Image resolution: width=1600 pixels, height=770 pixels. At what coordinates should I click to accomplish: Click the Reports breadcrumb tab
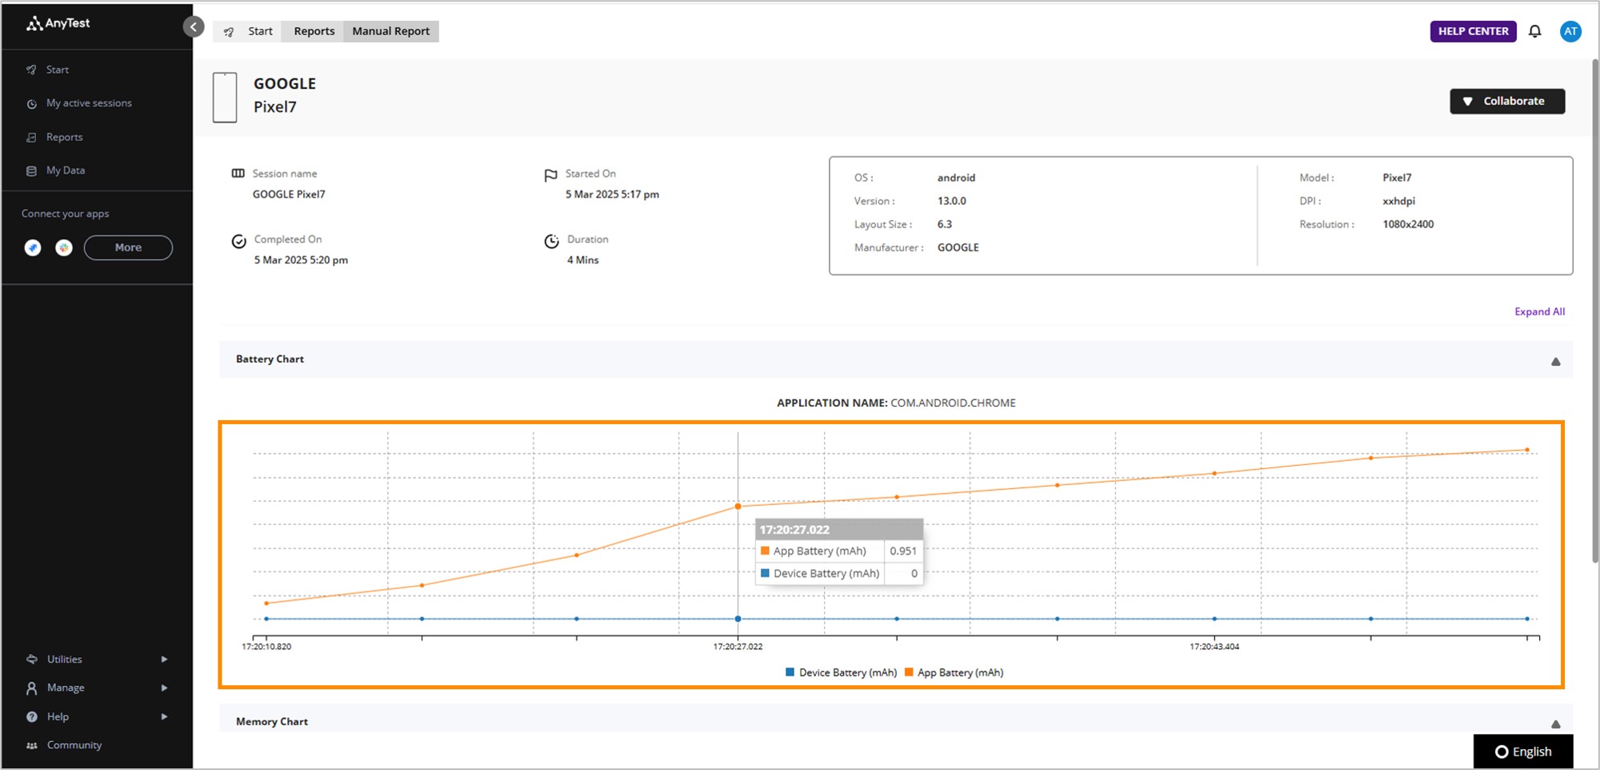pyautogui.click(x=314, y=31)
